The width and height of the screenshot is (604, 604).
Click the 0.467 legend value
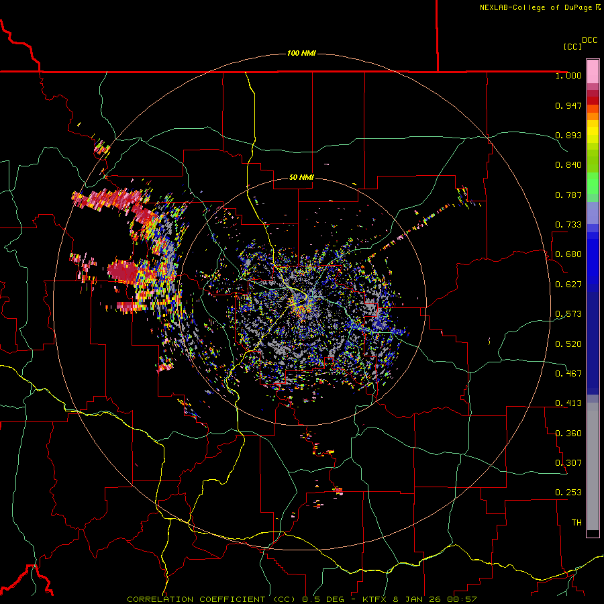[568, 374]
